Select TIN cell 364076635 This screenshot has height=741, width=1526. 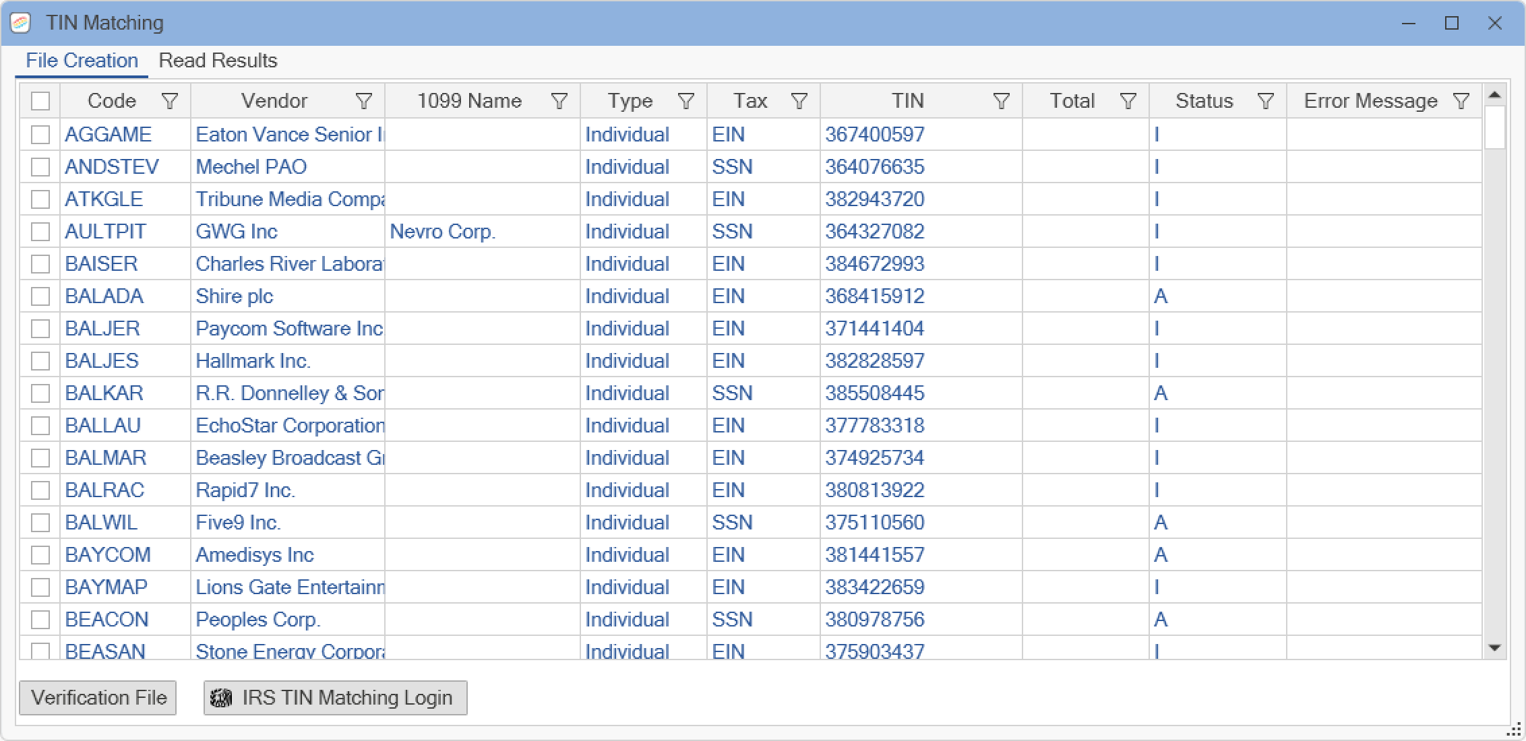point(921,167)
